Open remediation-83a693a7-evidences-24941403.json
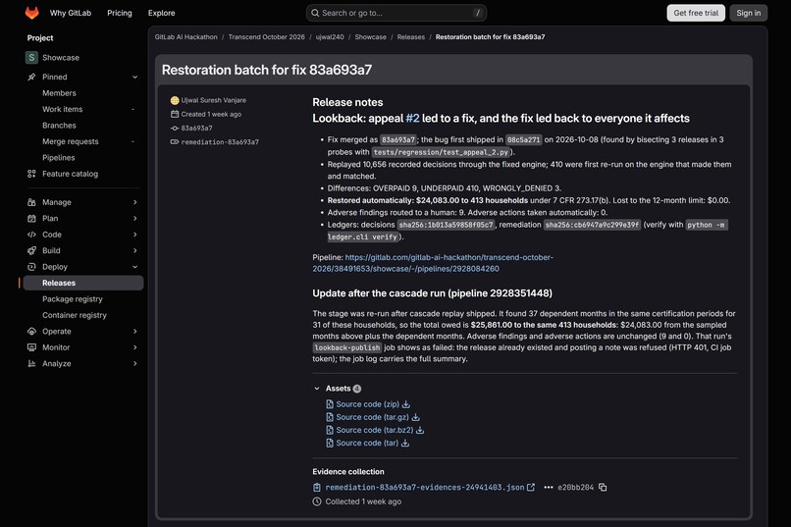The image size is (791, 527). pos(425,488)
